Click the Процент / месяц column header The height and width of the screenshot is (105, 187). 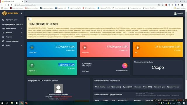[x=173, y=87]
